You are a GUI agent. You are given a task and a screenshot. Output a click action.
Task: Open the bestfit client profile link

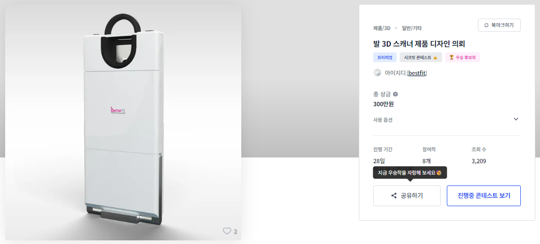point(417,73)
